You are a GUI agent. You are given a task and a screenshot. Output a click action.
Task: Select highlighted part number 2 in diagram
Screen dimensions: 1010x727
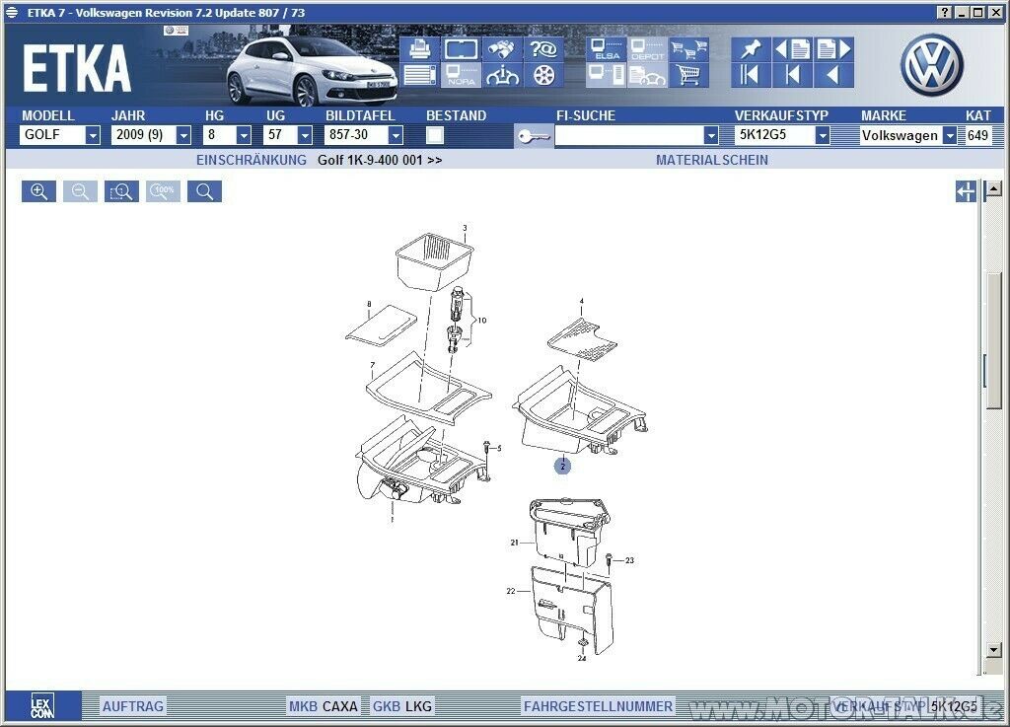pyautogui.click(x=562, y=466)
